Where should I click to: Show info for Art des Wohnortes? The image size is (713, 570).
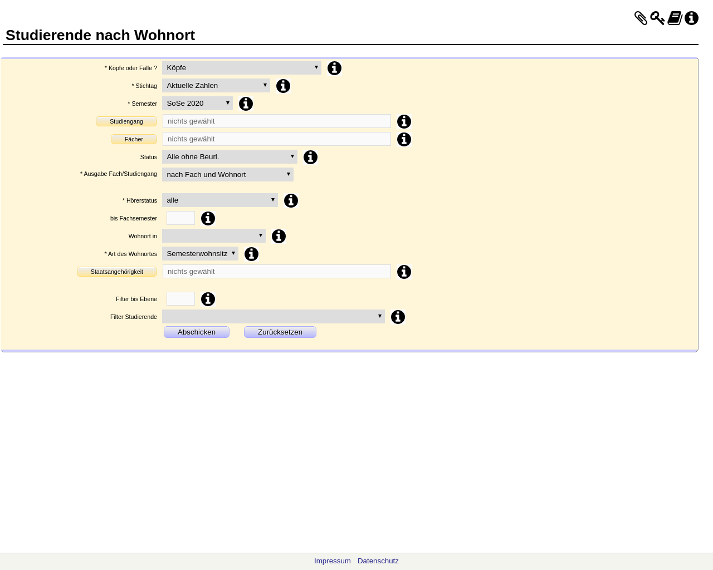251,254
